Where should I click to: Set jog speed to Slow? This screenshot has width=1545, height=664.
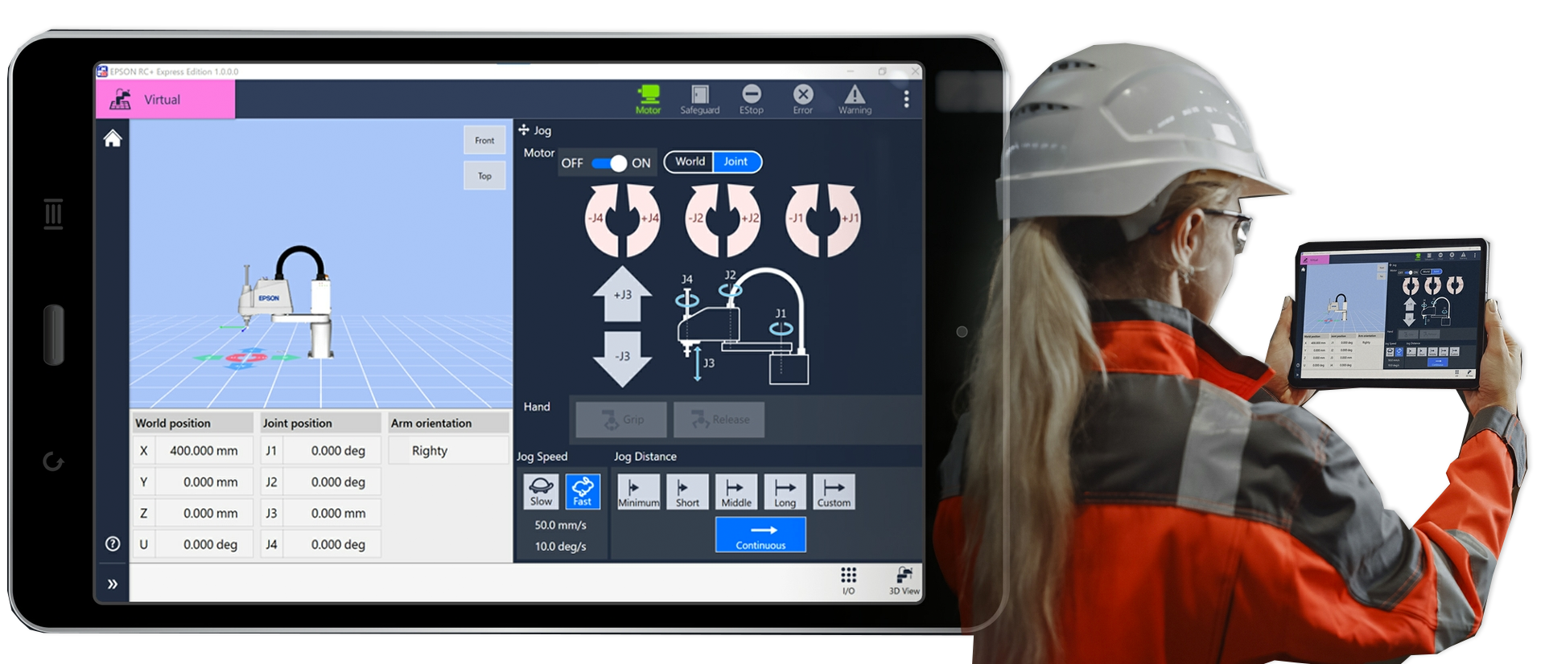click(541, 491)
